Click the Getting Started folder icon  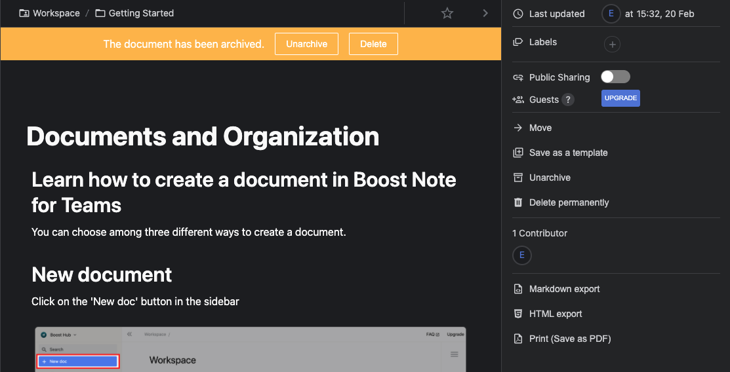[100, 13]
